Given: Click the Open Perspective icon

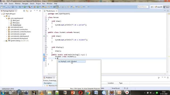Looking at the screenshot, I should (152, 7).
